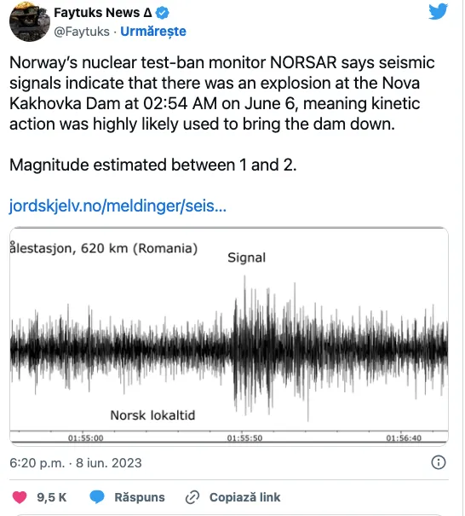Open the Faytuks News display name
Image resolution: width=465 pixels, height=516 pixels.
click(x=103, y=13)
